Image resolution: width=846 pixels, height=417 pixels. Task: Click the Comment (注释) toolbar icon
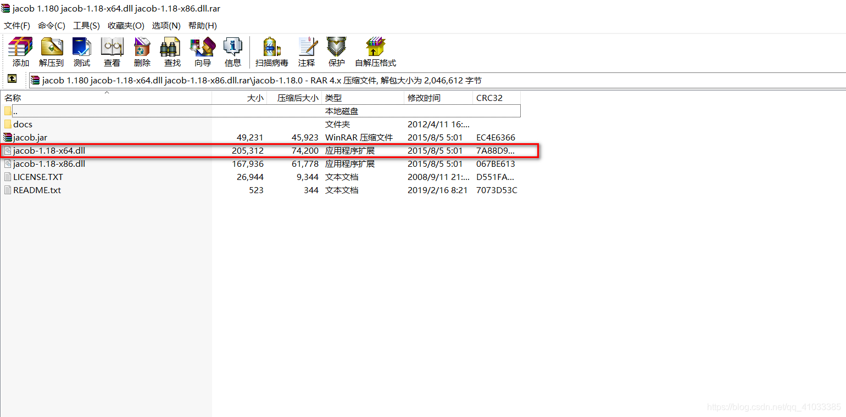tap(307, 47)
